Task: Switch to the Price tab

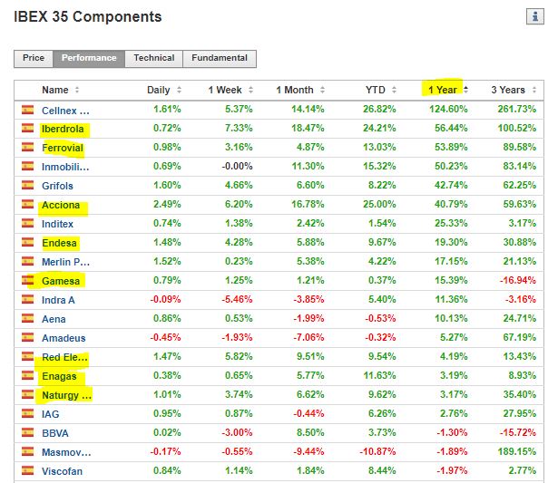Action: pos(34,58)
